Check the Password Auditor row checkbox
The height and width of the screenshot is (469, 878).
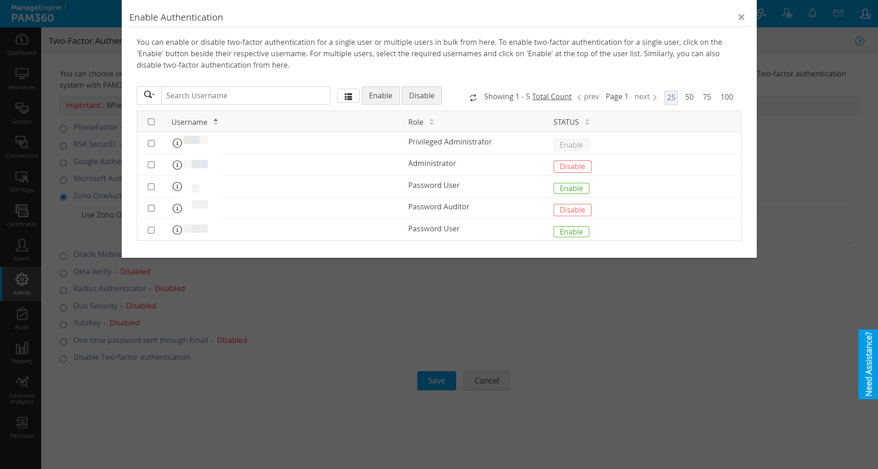[151, 208]
